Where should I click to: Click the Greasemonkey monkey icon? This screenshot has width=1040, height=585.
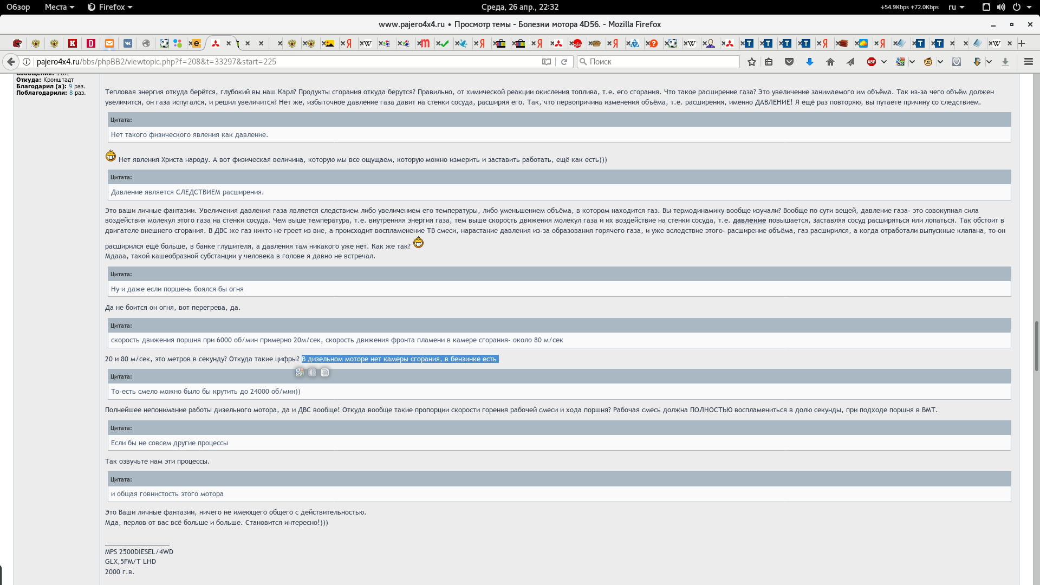pyautogui.click(x=928, y=62)
